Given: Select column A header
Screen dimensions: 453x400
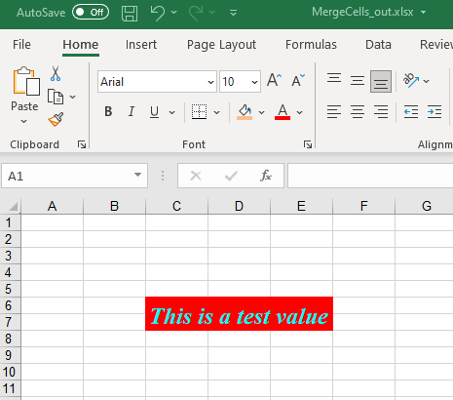Looking at the screenshot, I should click(52, 206).
